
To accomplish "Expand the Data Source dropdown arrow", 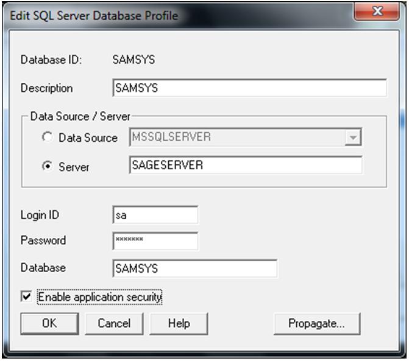I will coord(352,138).
